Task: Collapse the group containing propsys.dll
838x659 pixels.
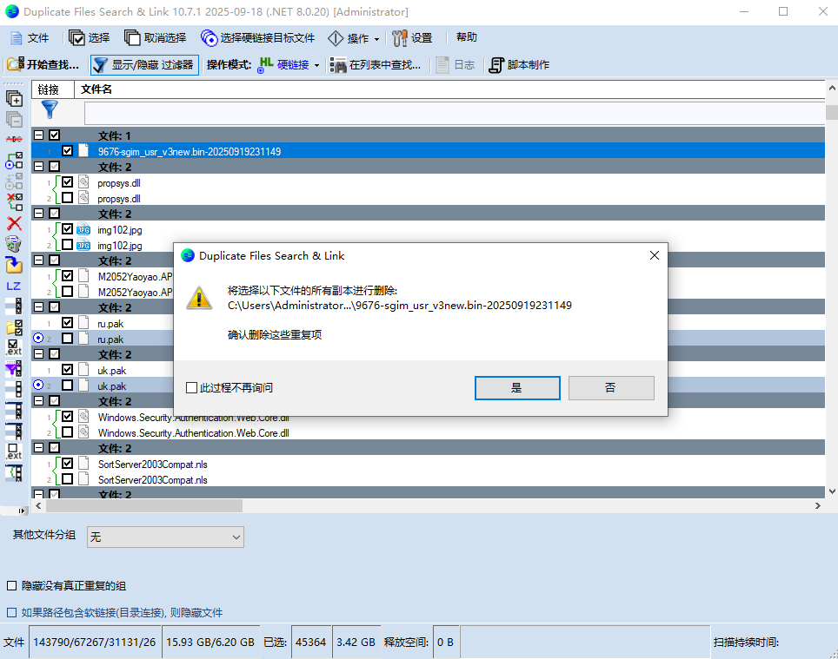Action: pos(38,167)
